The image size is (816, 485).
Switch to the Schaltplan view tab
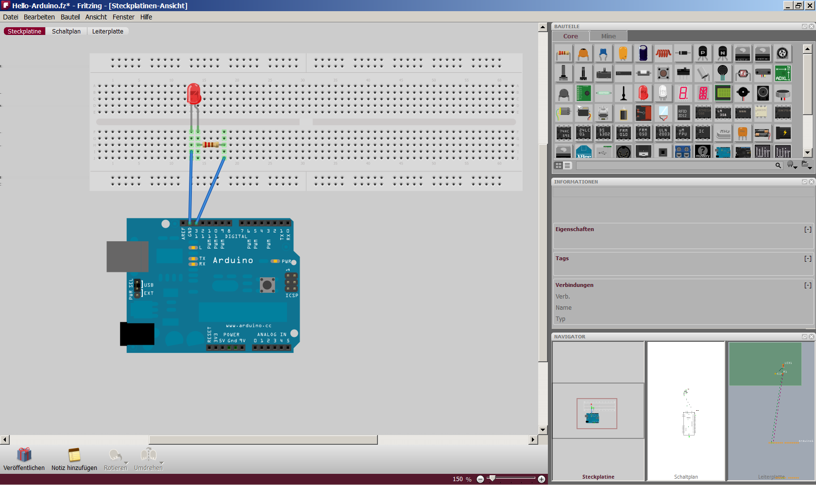[67, 31]
